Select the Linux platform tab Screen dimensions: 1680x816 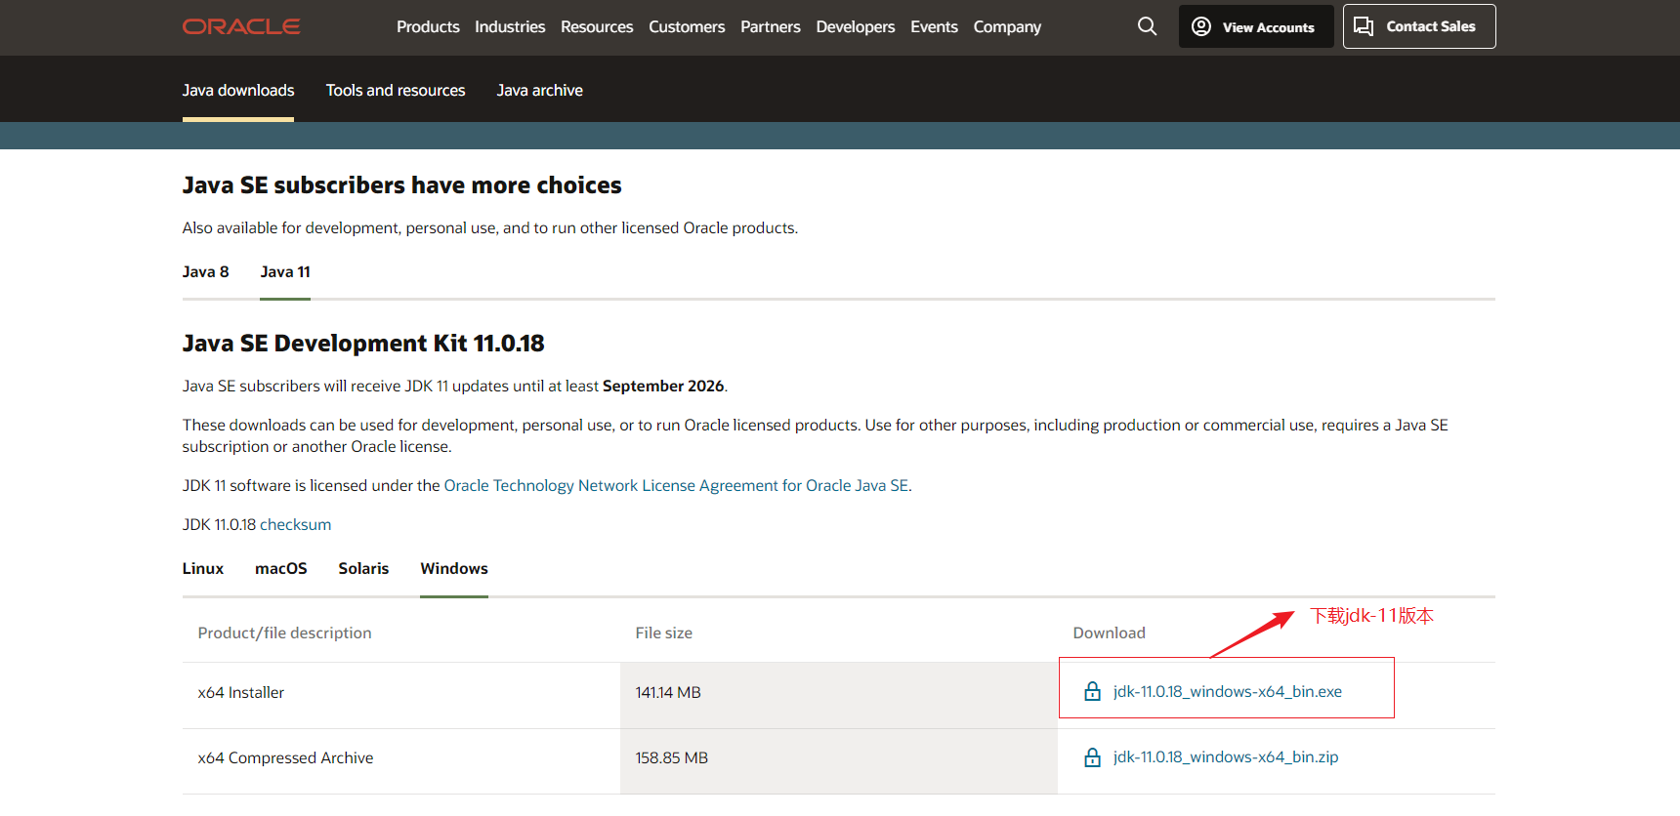click(203, 569)
